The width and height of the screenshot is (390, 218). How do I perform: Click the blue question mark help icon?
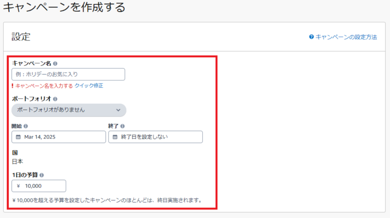coord(312,37)
